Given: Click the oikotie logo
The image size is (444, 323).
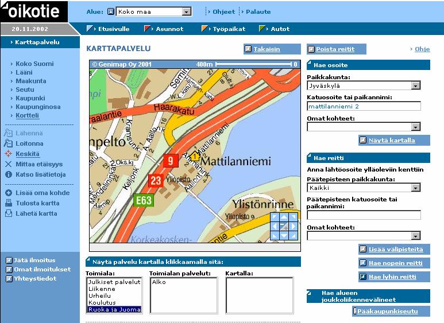Looking at the screenshot, I should 34,11.
